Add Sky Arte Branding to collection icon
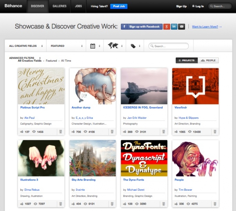 [112, 204]
